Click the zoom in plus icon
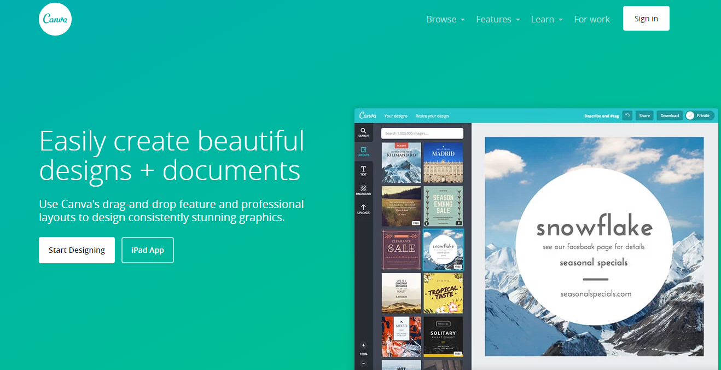 pyautogui.click(x=363, y=345)
